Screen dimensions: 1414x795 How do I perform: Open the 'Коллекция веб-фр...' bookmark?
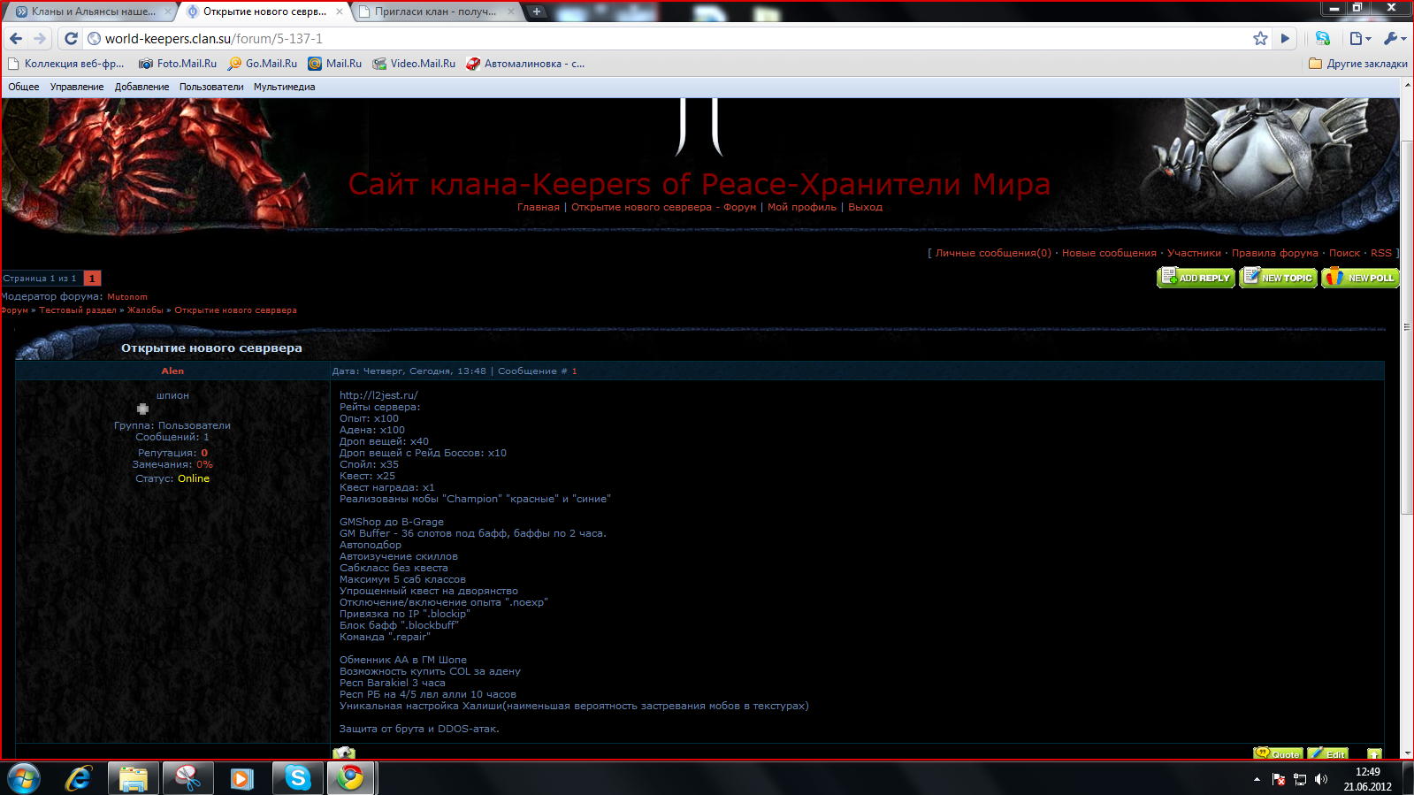66,64
